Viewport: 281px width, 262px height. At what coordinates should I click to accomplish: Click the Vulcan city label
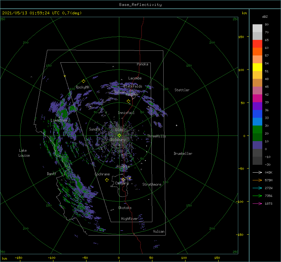click(159, 231)
